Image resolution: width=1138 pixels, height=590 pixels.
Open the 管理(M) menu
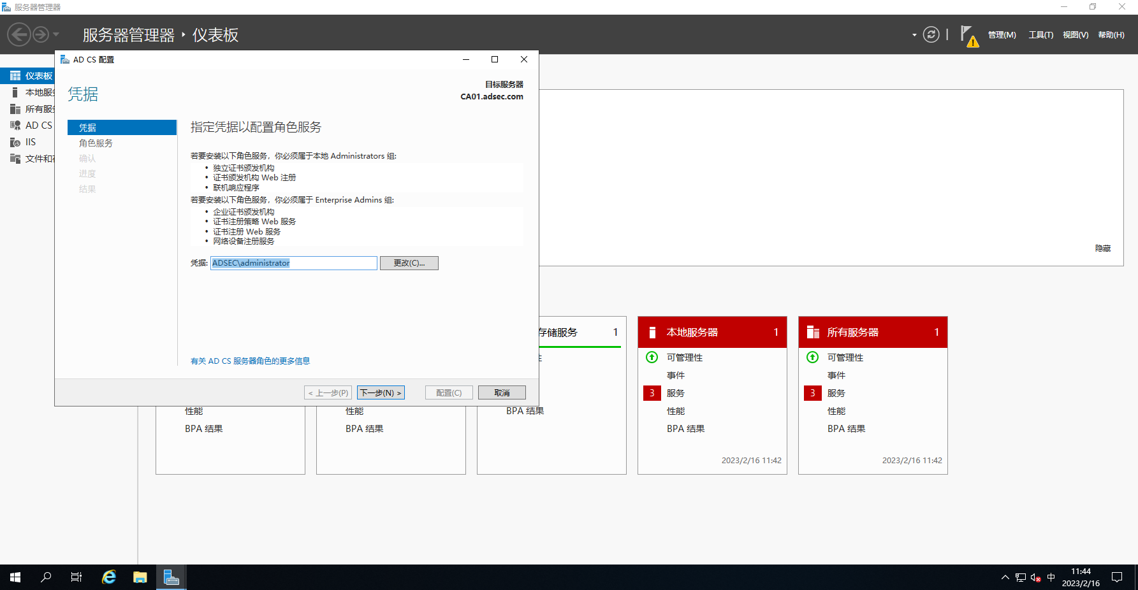pyautogui.click(x=1002, y=35)
